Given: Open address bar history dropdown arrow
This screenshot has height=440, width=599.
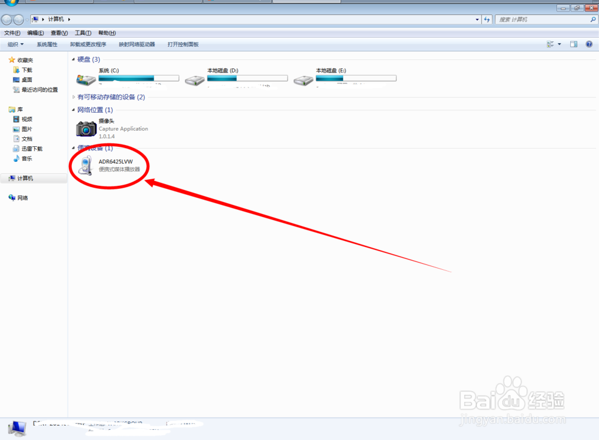Looking at the screenshot, I should pos(477,20).
